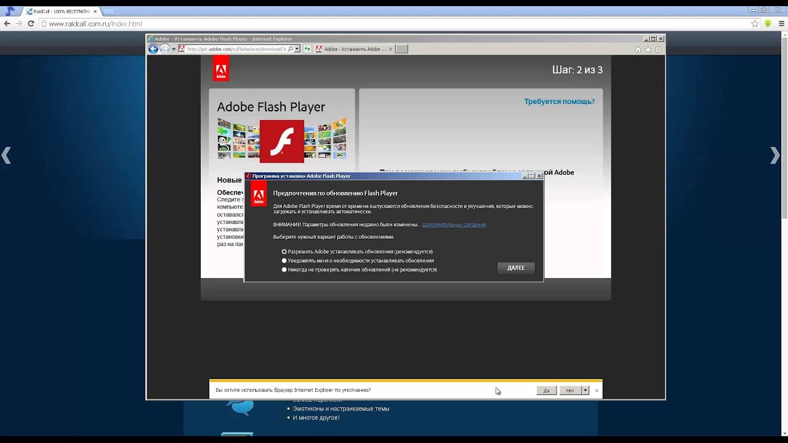788x443 pixels.
Task: Click the И многое другое! text
Action: pyautogui.click(x=316, y=418)
